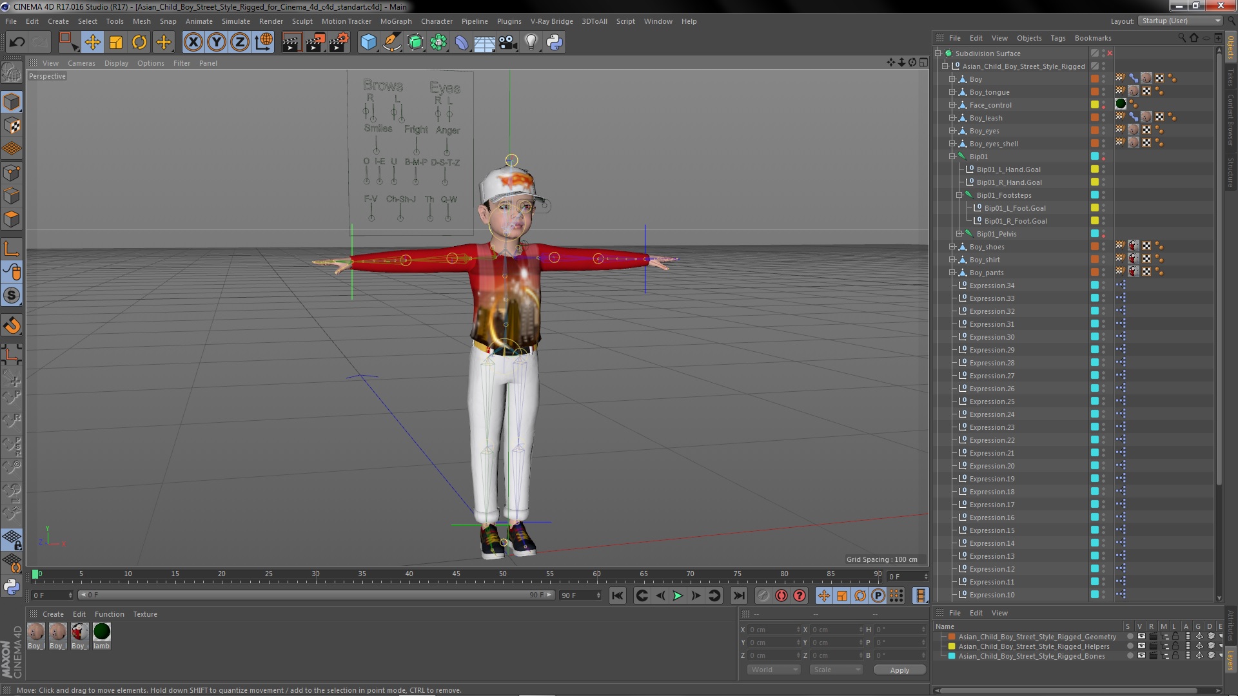Image resolution: width=1238 pixels, height=696 pixels.
Task: Click the Apply button
Action: coord(899,670)
